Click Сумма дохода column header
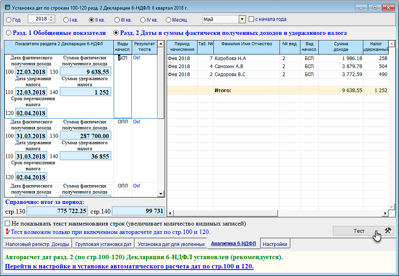399x276 pixels. 341,47
